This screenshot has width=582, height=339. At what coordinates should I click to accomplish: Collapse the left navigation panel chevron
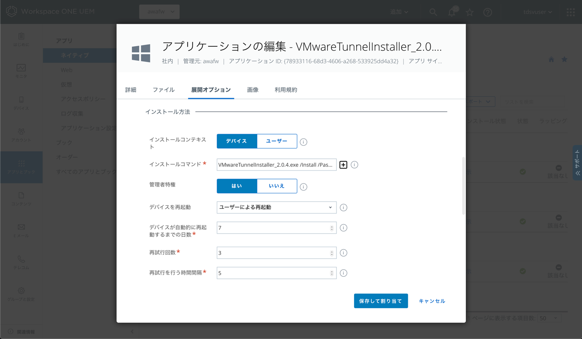(132, 331)
